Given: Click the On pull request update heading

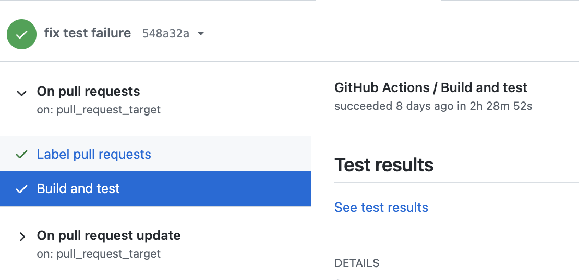Looking at the screenshot, I should 108,235.
